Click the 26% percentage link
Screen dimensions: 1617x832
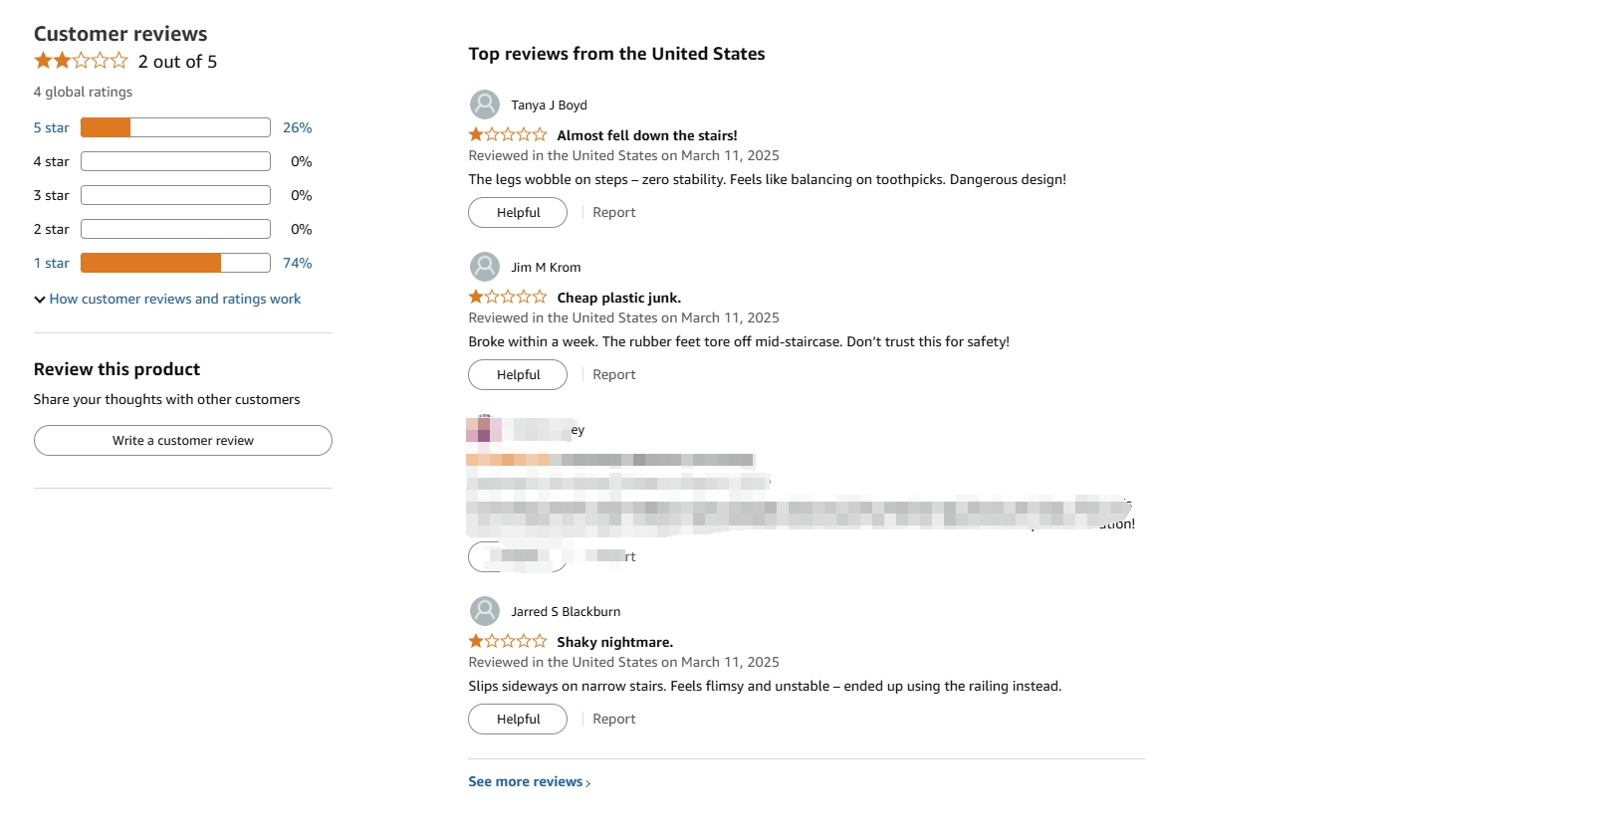coord(298,127)
